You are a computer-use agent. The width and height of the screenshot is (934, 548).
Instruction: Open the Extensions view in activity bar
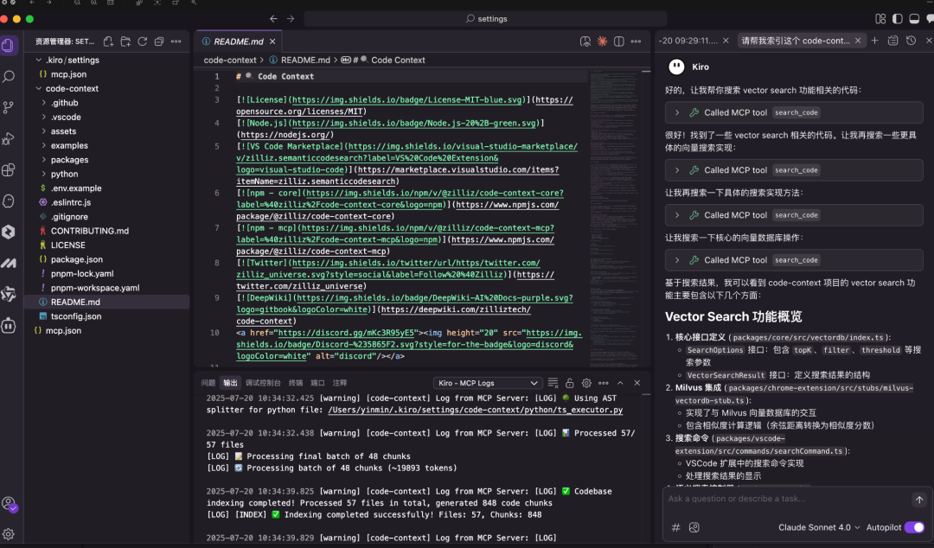point(9,169)
